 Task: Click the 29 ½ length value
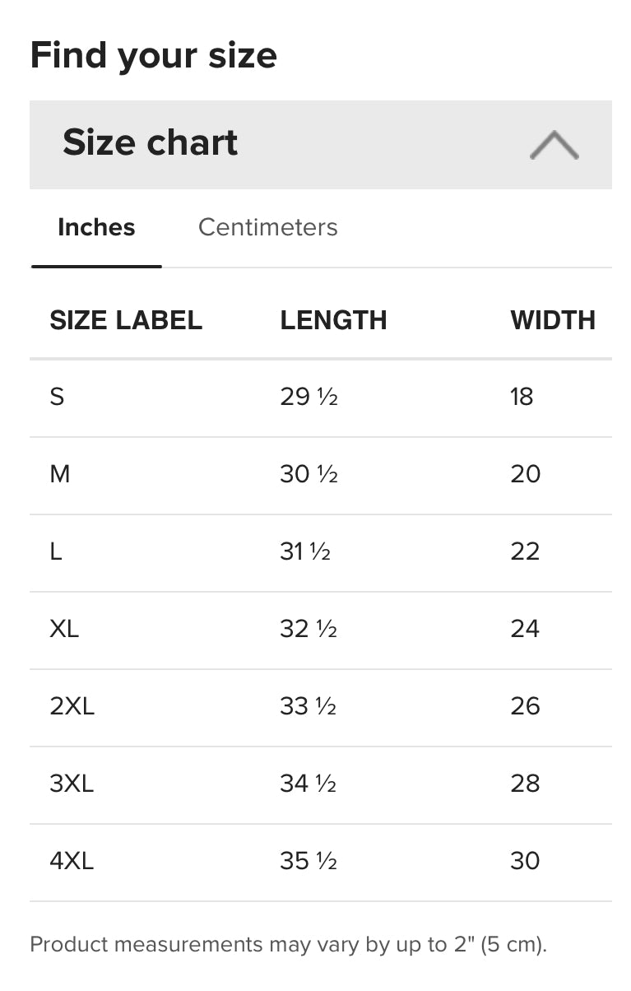click(x=309, y=397)
